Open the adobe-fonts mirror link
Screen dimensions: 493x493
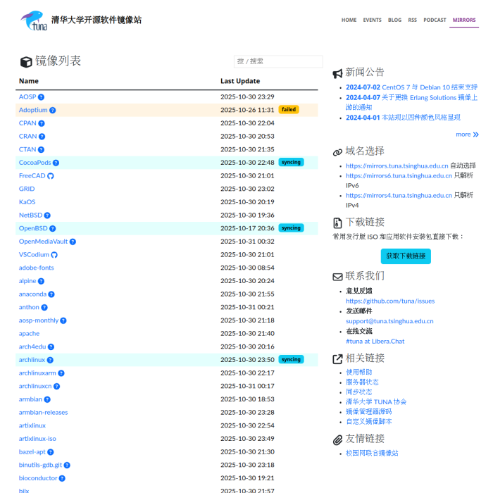(36, 268)
